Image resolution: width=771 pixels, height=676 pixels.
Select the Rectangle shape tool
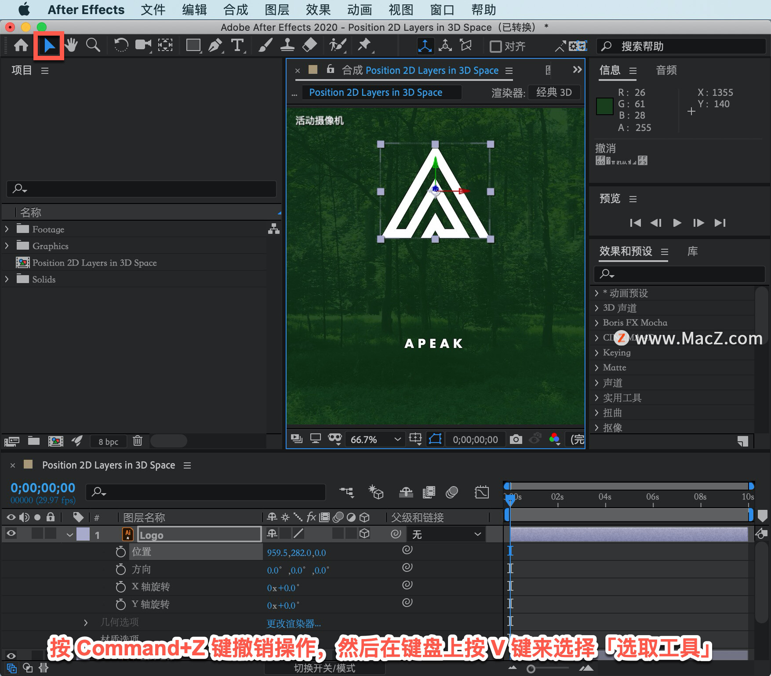coord(193,46)
